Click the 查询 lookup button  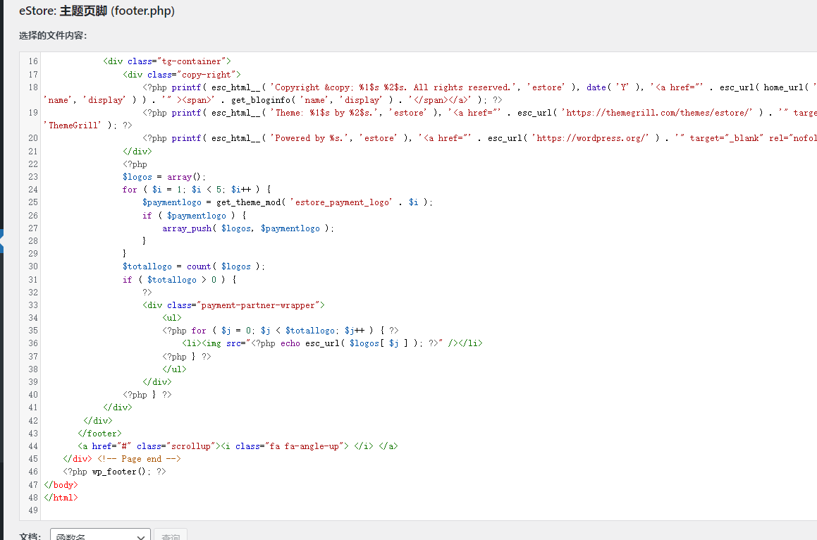pyautogui.click(x=171, y=536)
